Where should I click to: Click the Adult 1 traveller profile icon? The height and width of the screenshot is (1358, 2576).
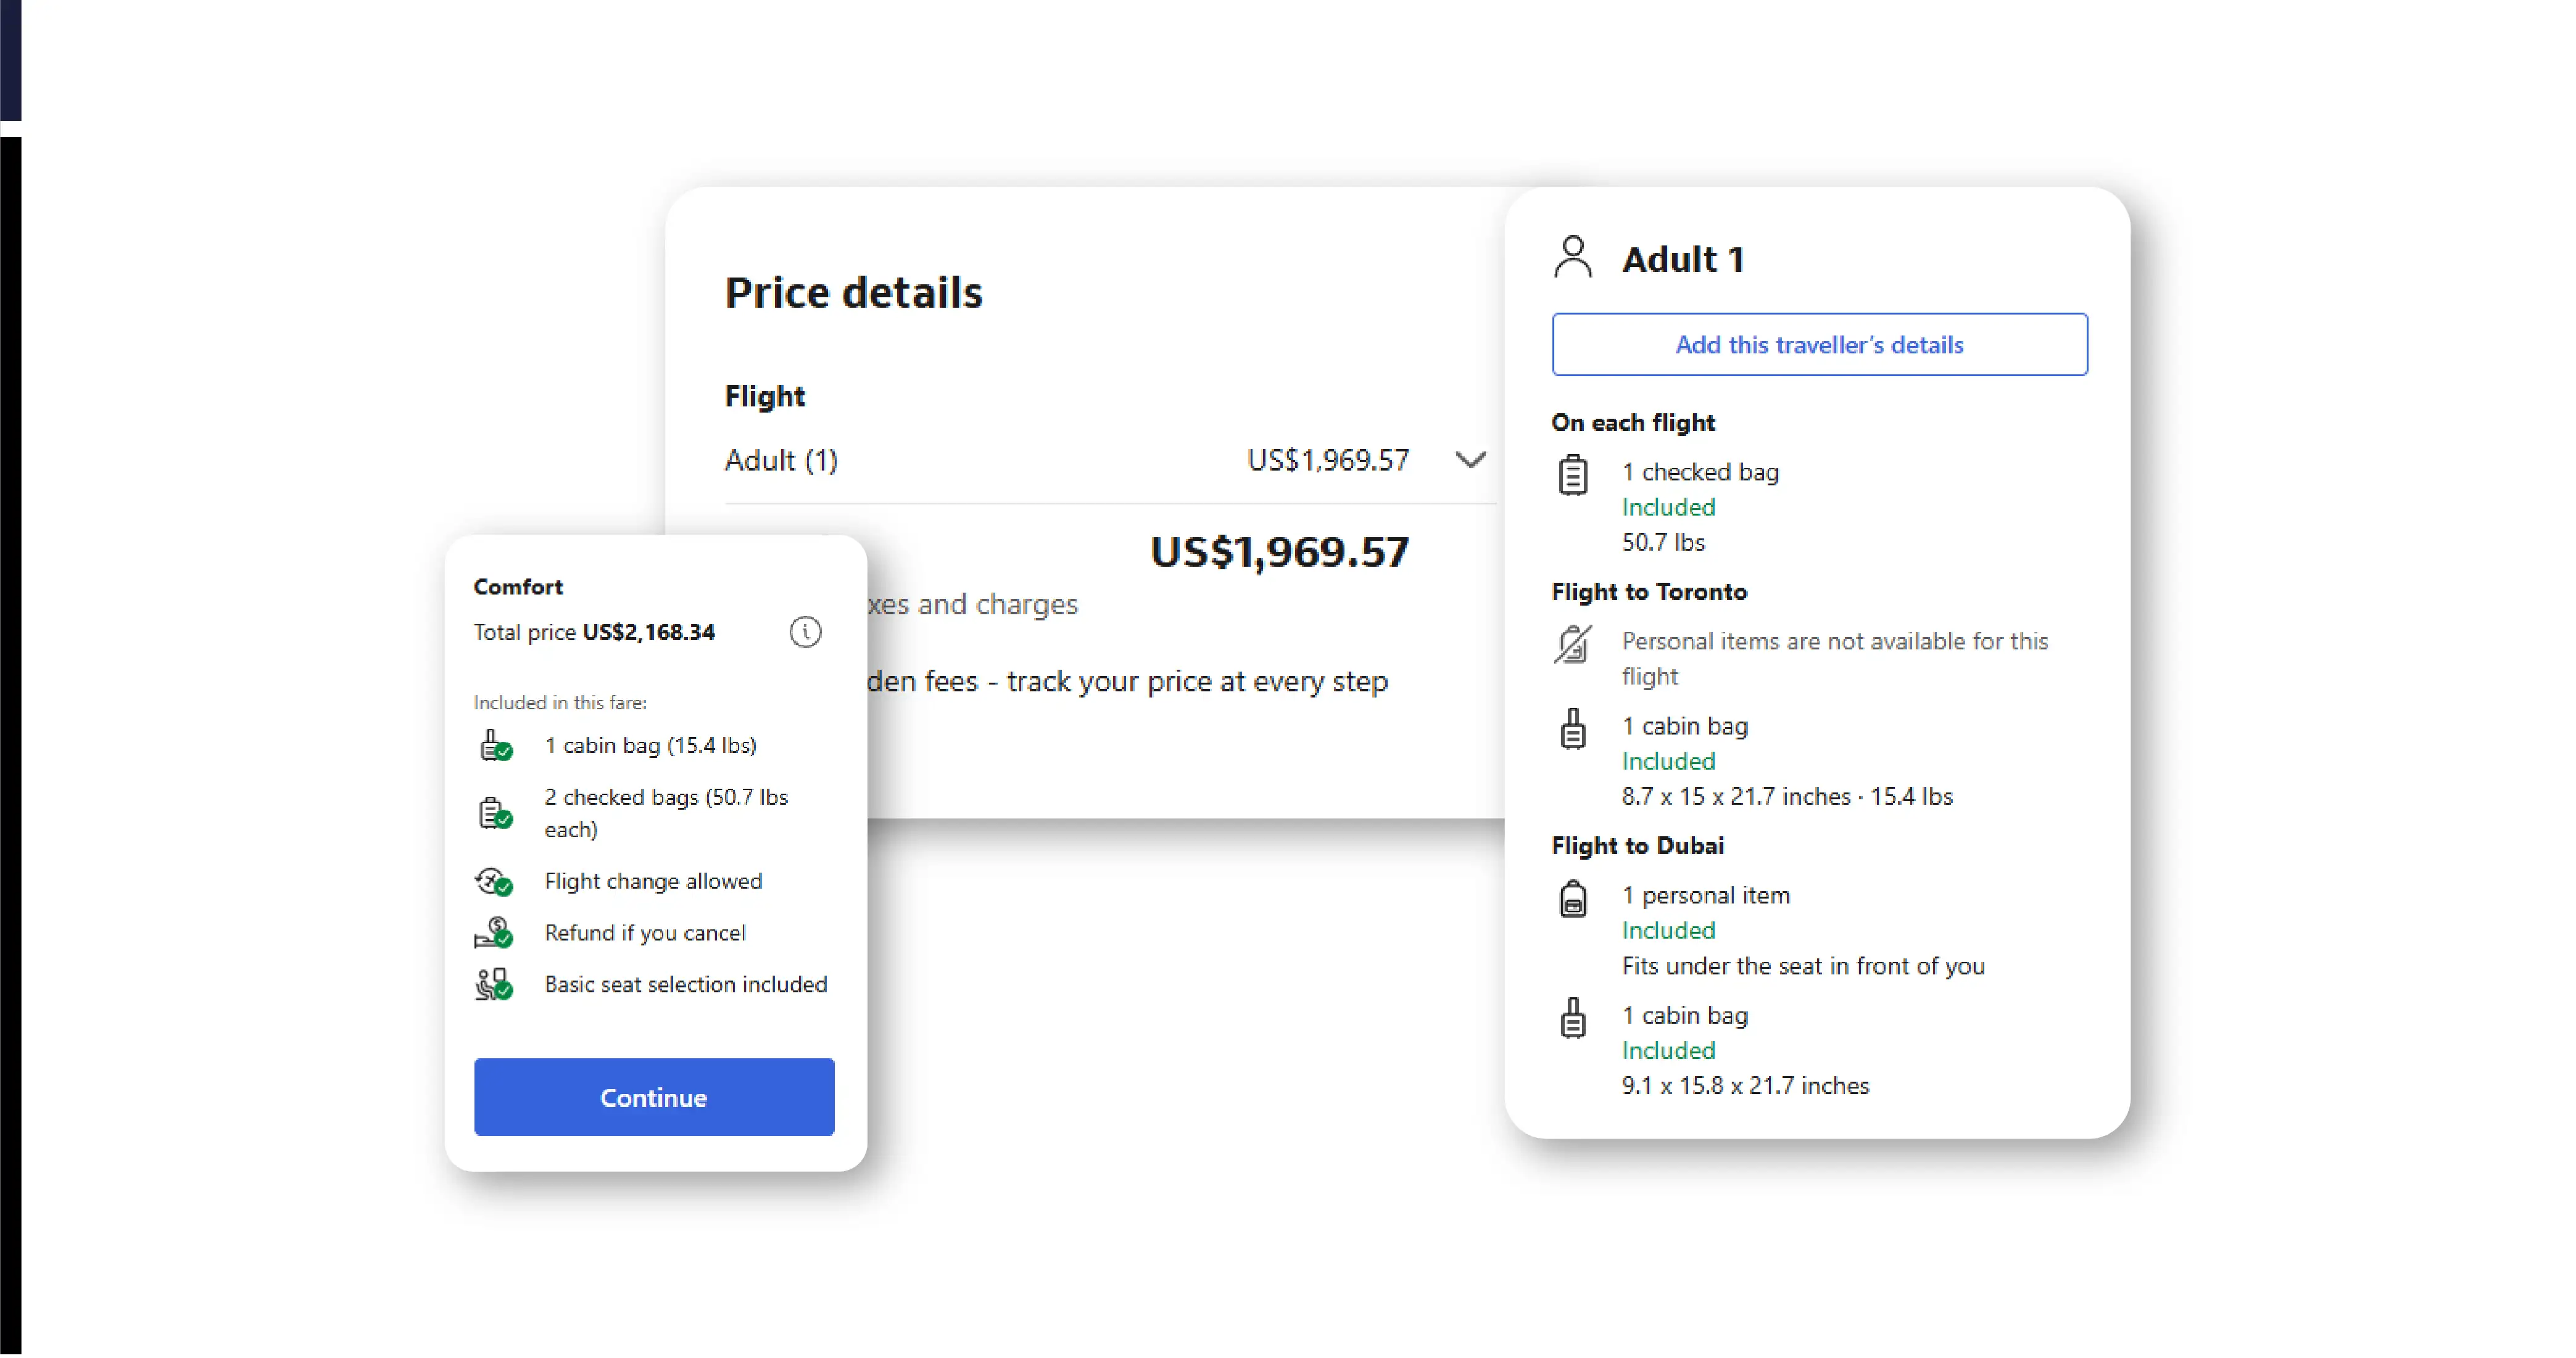pyautogui.click(x=1572, y=257)
